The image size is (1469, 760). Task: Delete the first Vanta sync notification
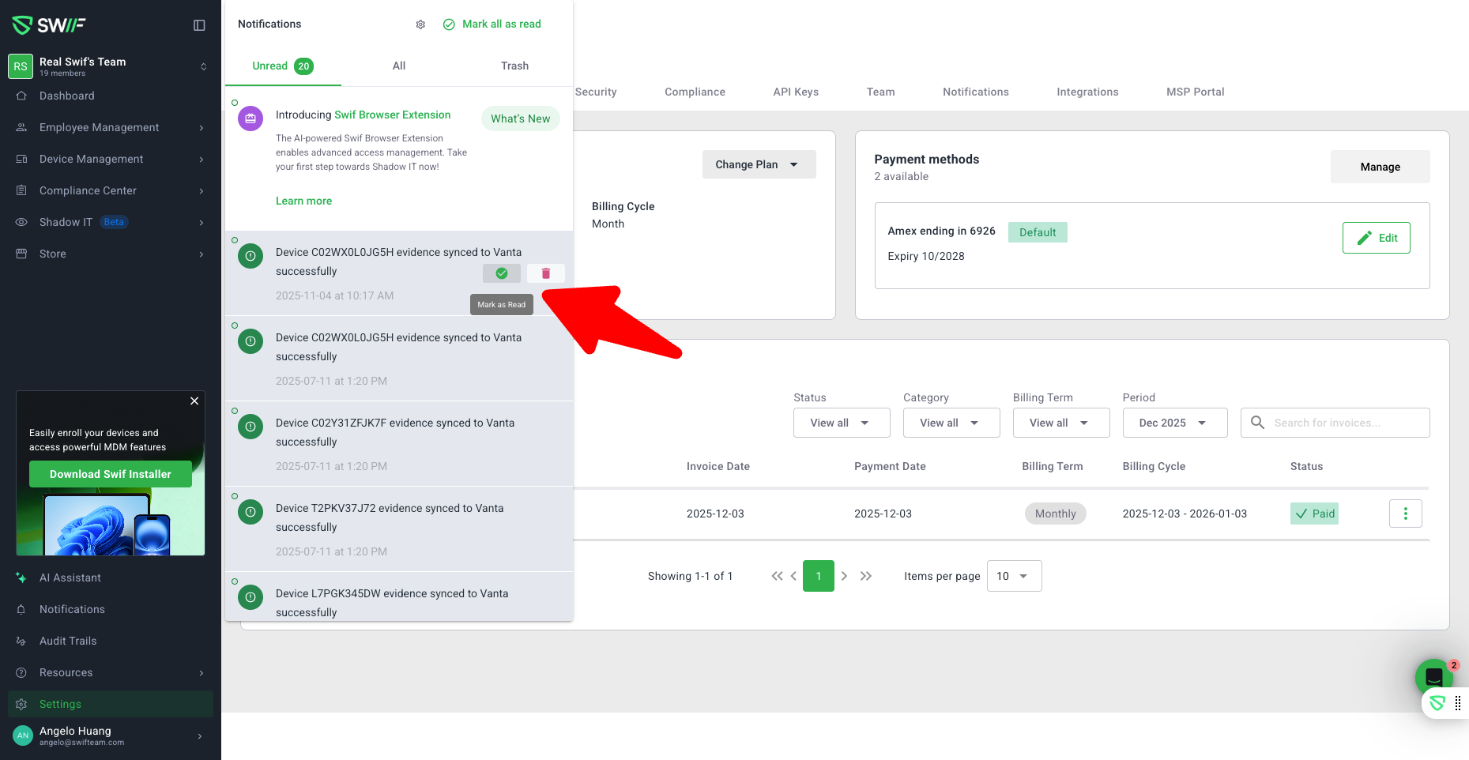click(x=545, y=273)
